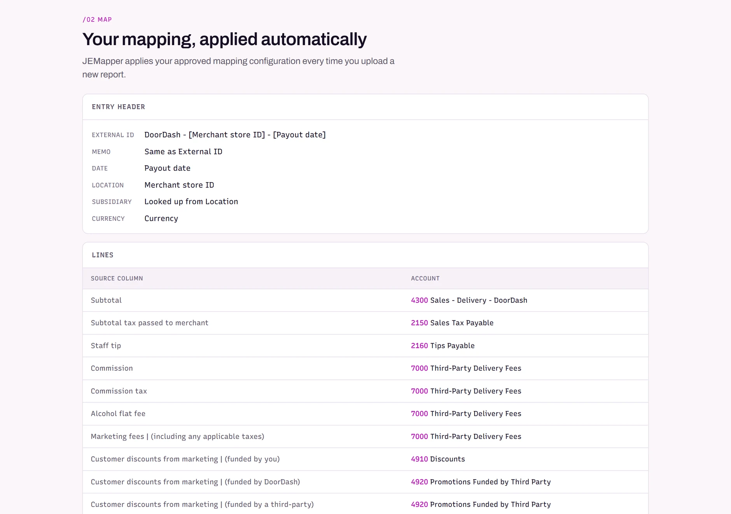Click the '/02 MAP' section label

coord(97,19)
